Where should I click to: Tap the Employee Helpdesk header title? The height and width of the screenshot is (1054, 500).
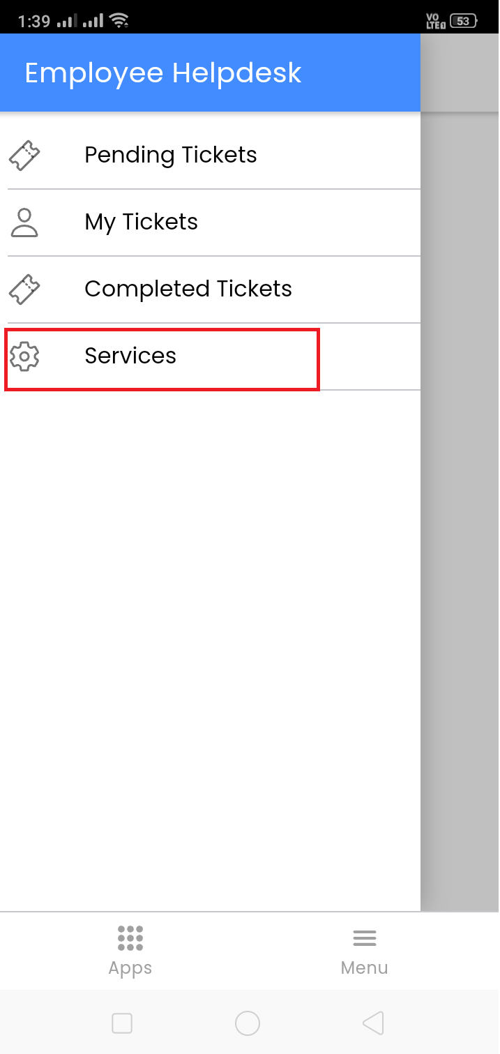tap(163, 73)
